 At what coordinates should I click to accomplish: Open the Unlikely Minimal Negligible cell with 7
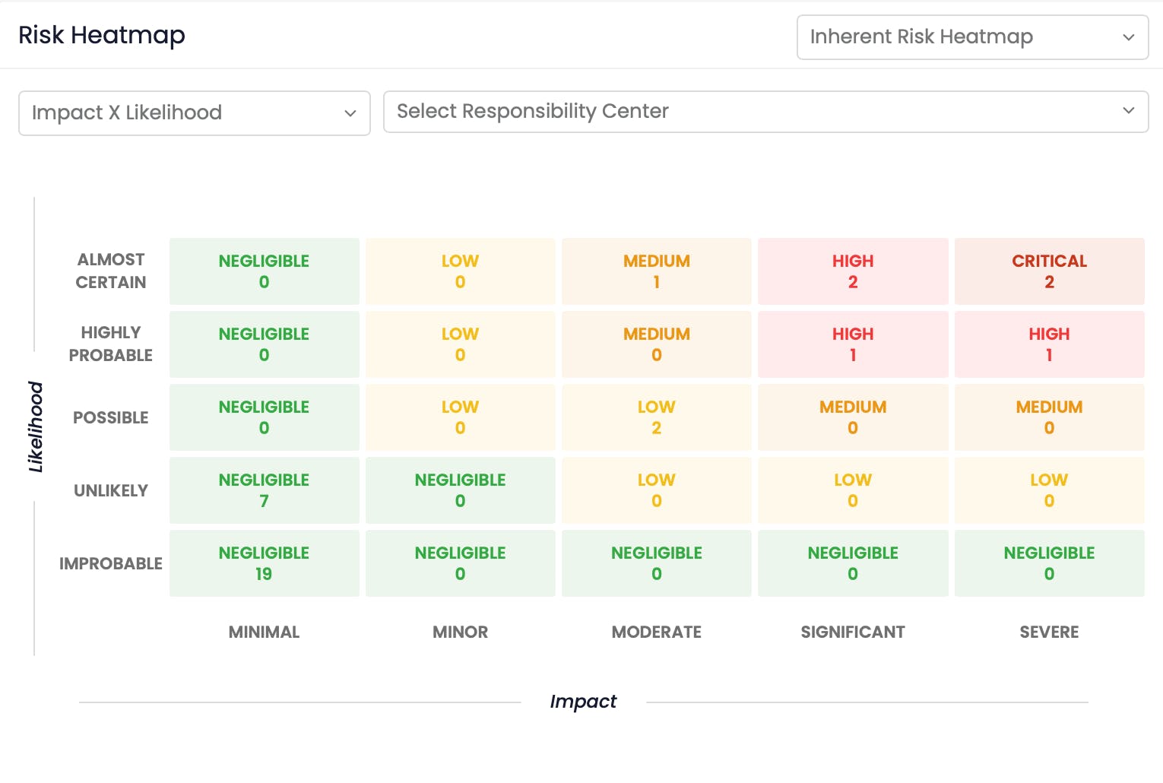(264, 490)
